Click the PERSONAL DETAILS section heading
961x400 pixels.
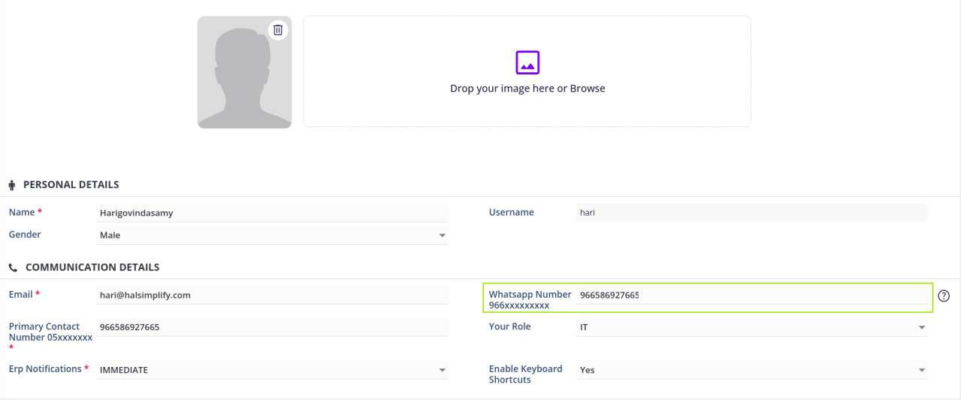tap(71, 184)
